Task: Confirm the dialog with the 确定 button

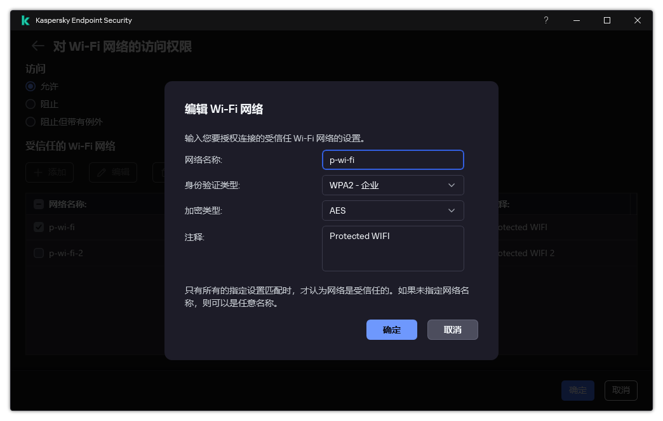Action: tap(392, 330)
